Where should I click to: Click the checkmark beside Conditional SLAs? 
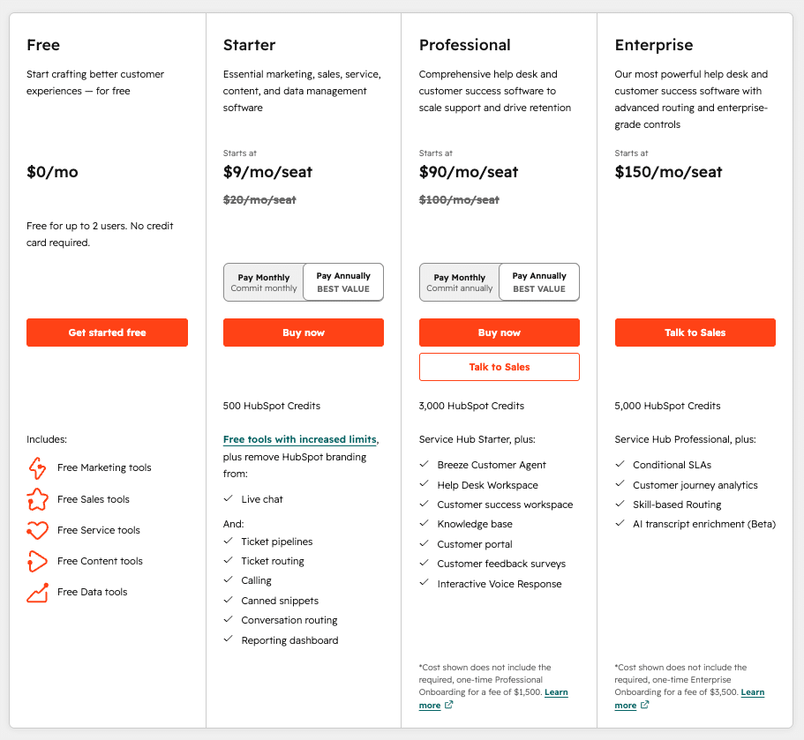(620, 465)
